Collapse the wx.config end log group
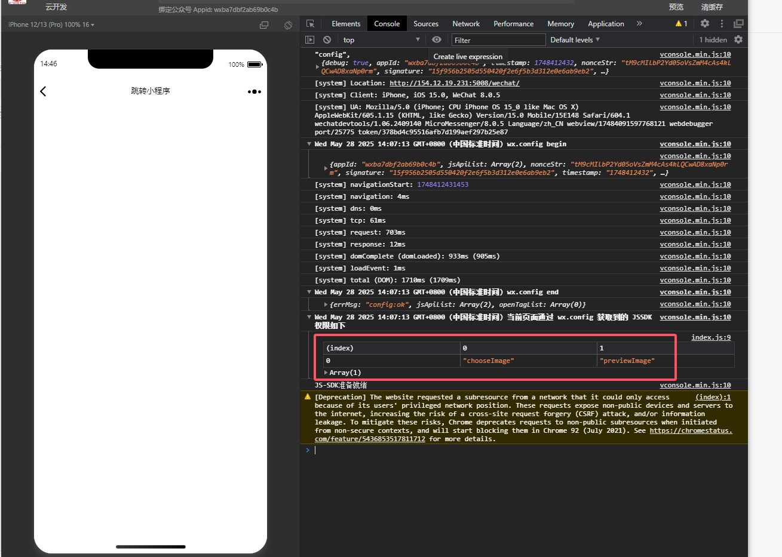Viewport: 782px width, 557px height. [309, 292]
